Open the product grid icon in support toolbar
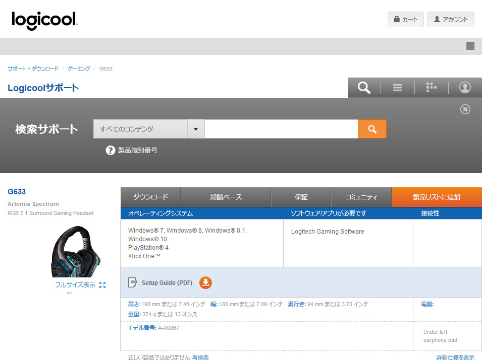 pyautogui.click(x=431, y=88)
